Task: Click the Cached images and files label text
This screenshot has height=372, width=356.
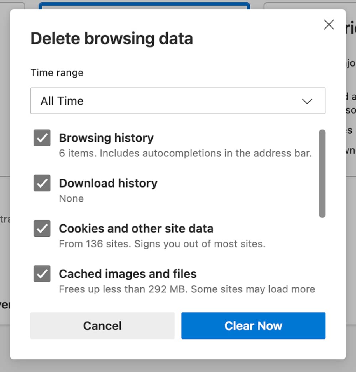Action: [x=128, y=274]
